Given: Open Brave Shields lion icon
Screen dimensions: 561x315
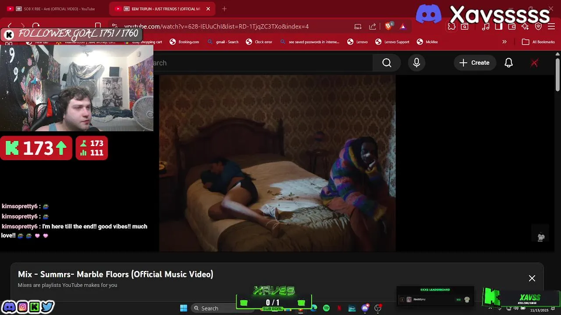Looking at the screenshot, I should 388,26.
